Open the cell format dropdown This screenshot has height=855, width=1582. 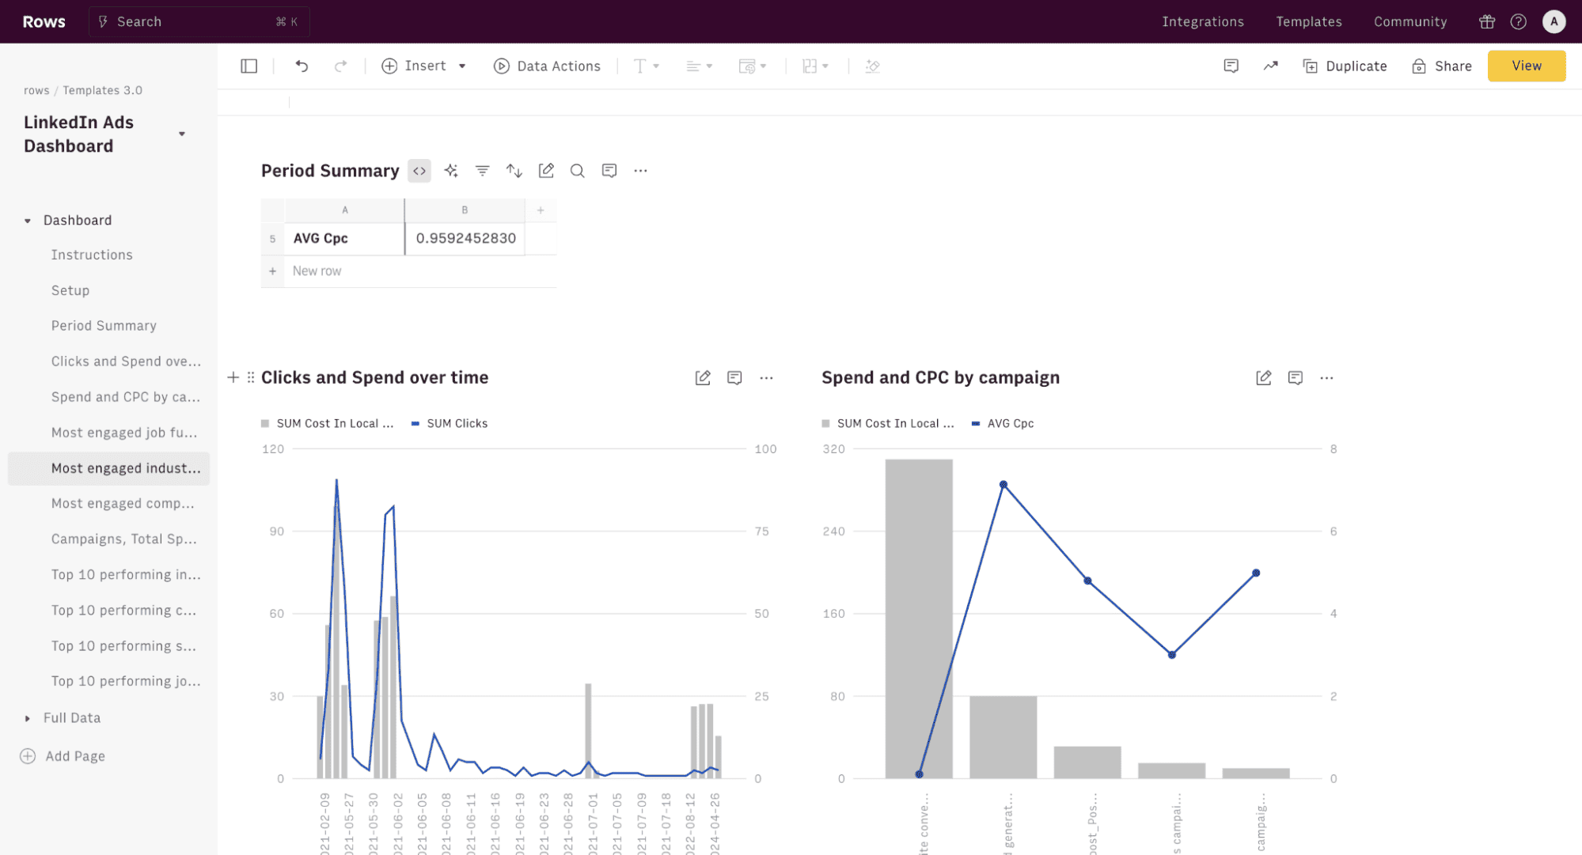752,66
